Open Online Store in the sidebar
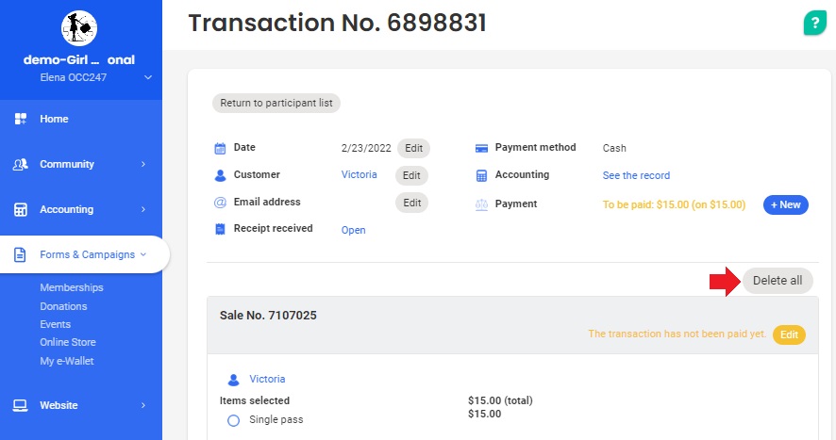The width and height of the screenshot is (836, 440). (68, 342)
